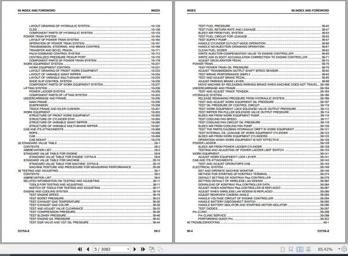Click index entry SHOE SLIP CONTROL SYSTEM
The width and height of the screenshot is (348, 256).
pos(50,81)
